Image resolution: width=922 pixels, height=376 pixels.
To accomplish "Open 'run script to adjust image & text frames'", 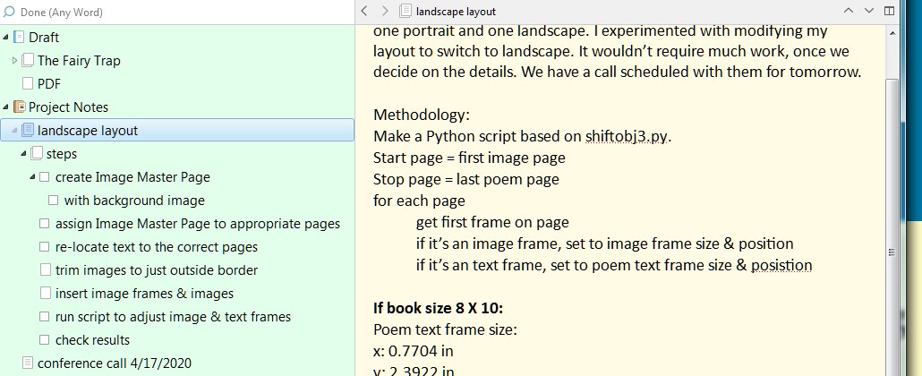I will [173, 317].
